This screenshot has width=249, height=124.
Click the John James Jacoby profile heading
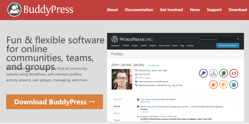(128, 65)
